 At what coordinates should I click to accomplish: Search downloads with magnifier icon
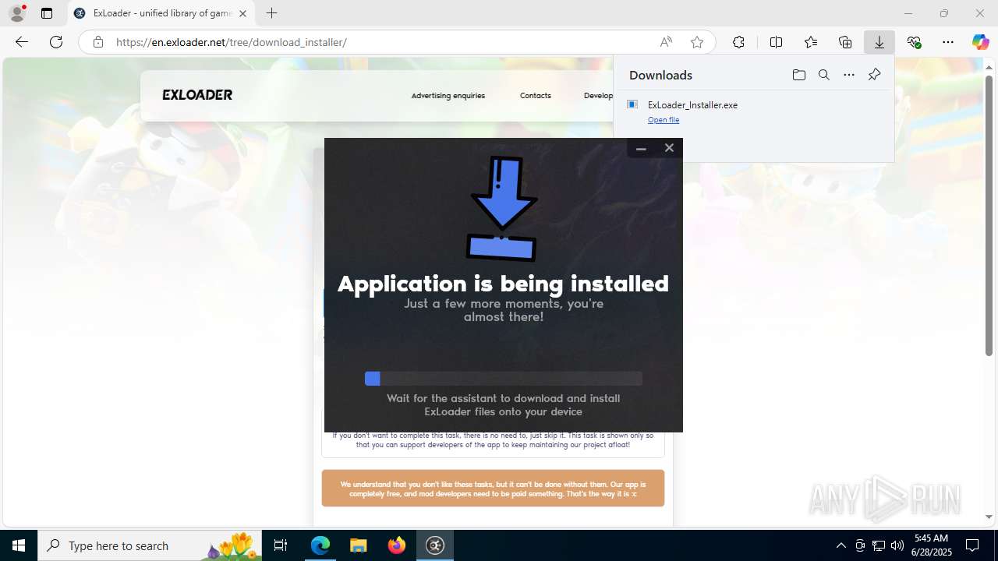(824, 75)
